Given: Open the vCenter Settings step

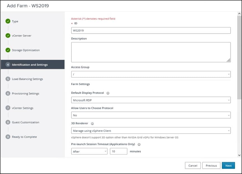Looking at the screenshot, I should coord(22,108).
